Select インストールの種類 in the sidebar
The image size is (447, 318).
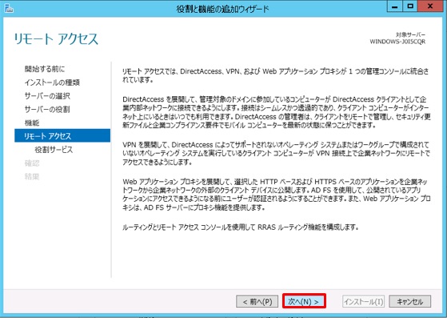coord(52,83)
